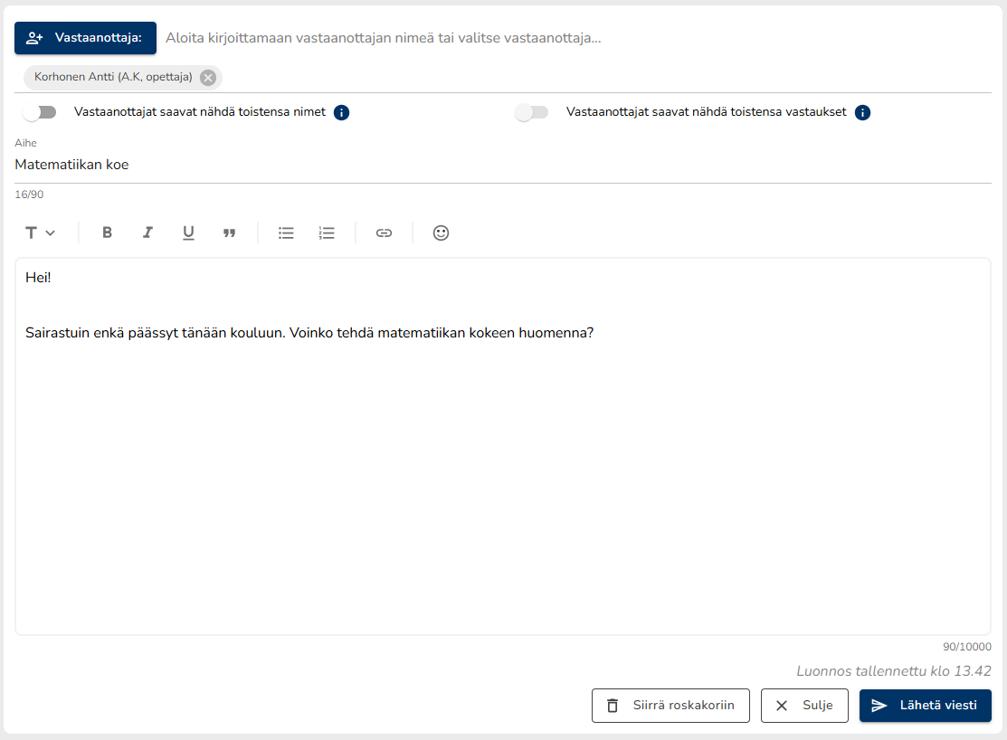Click the Vastaanottaja button

click(85, 38)
